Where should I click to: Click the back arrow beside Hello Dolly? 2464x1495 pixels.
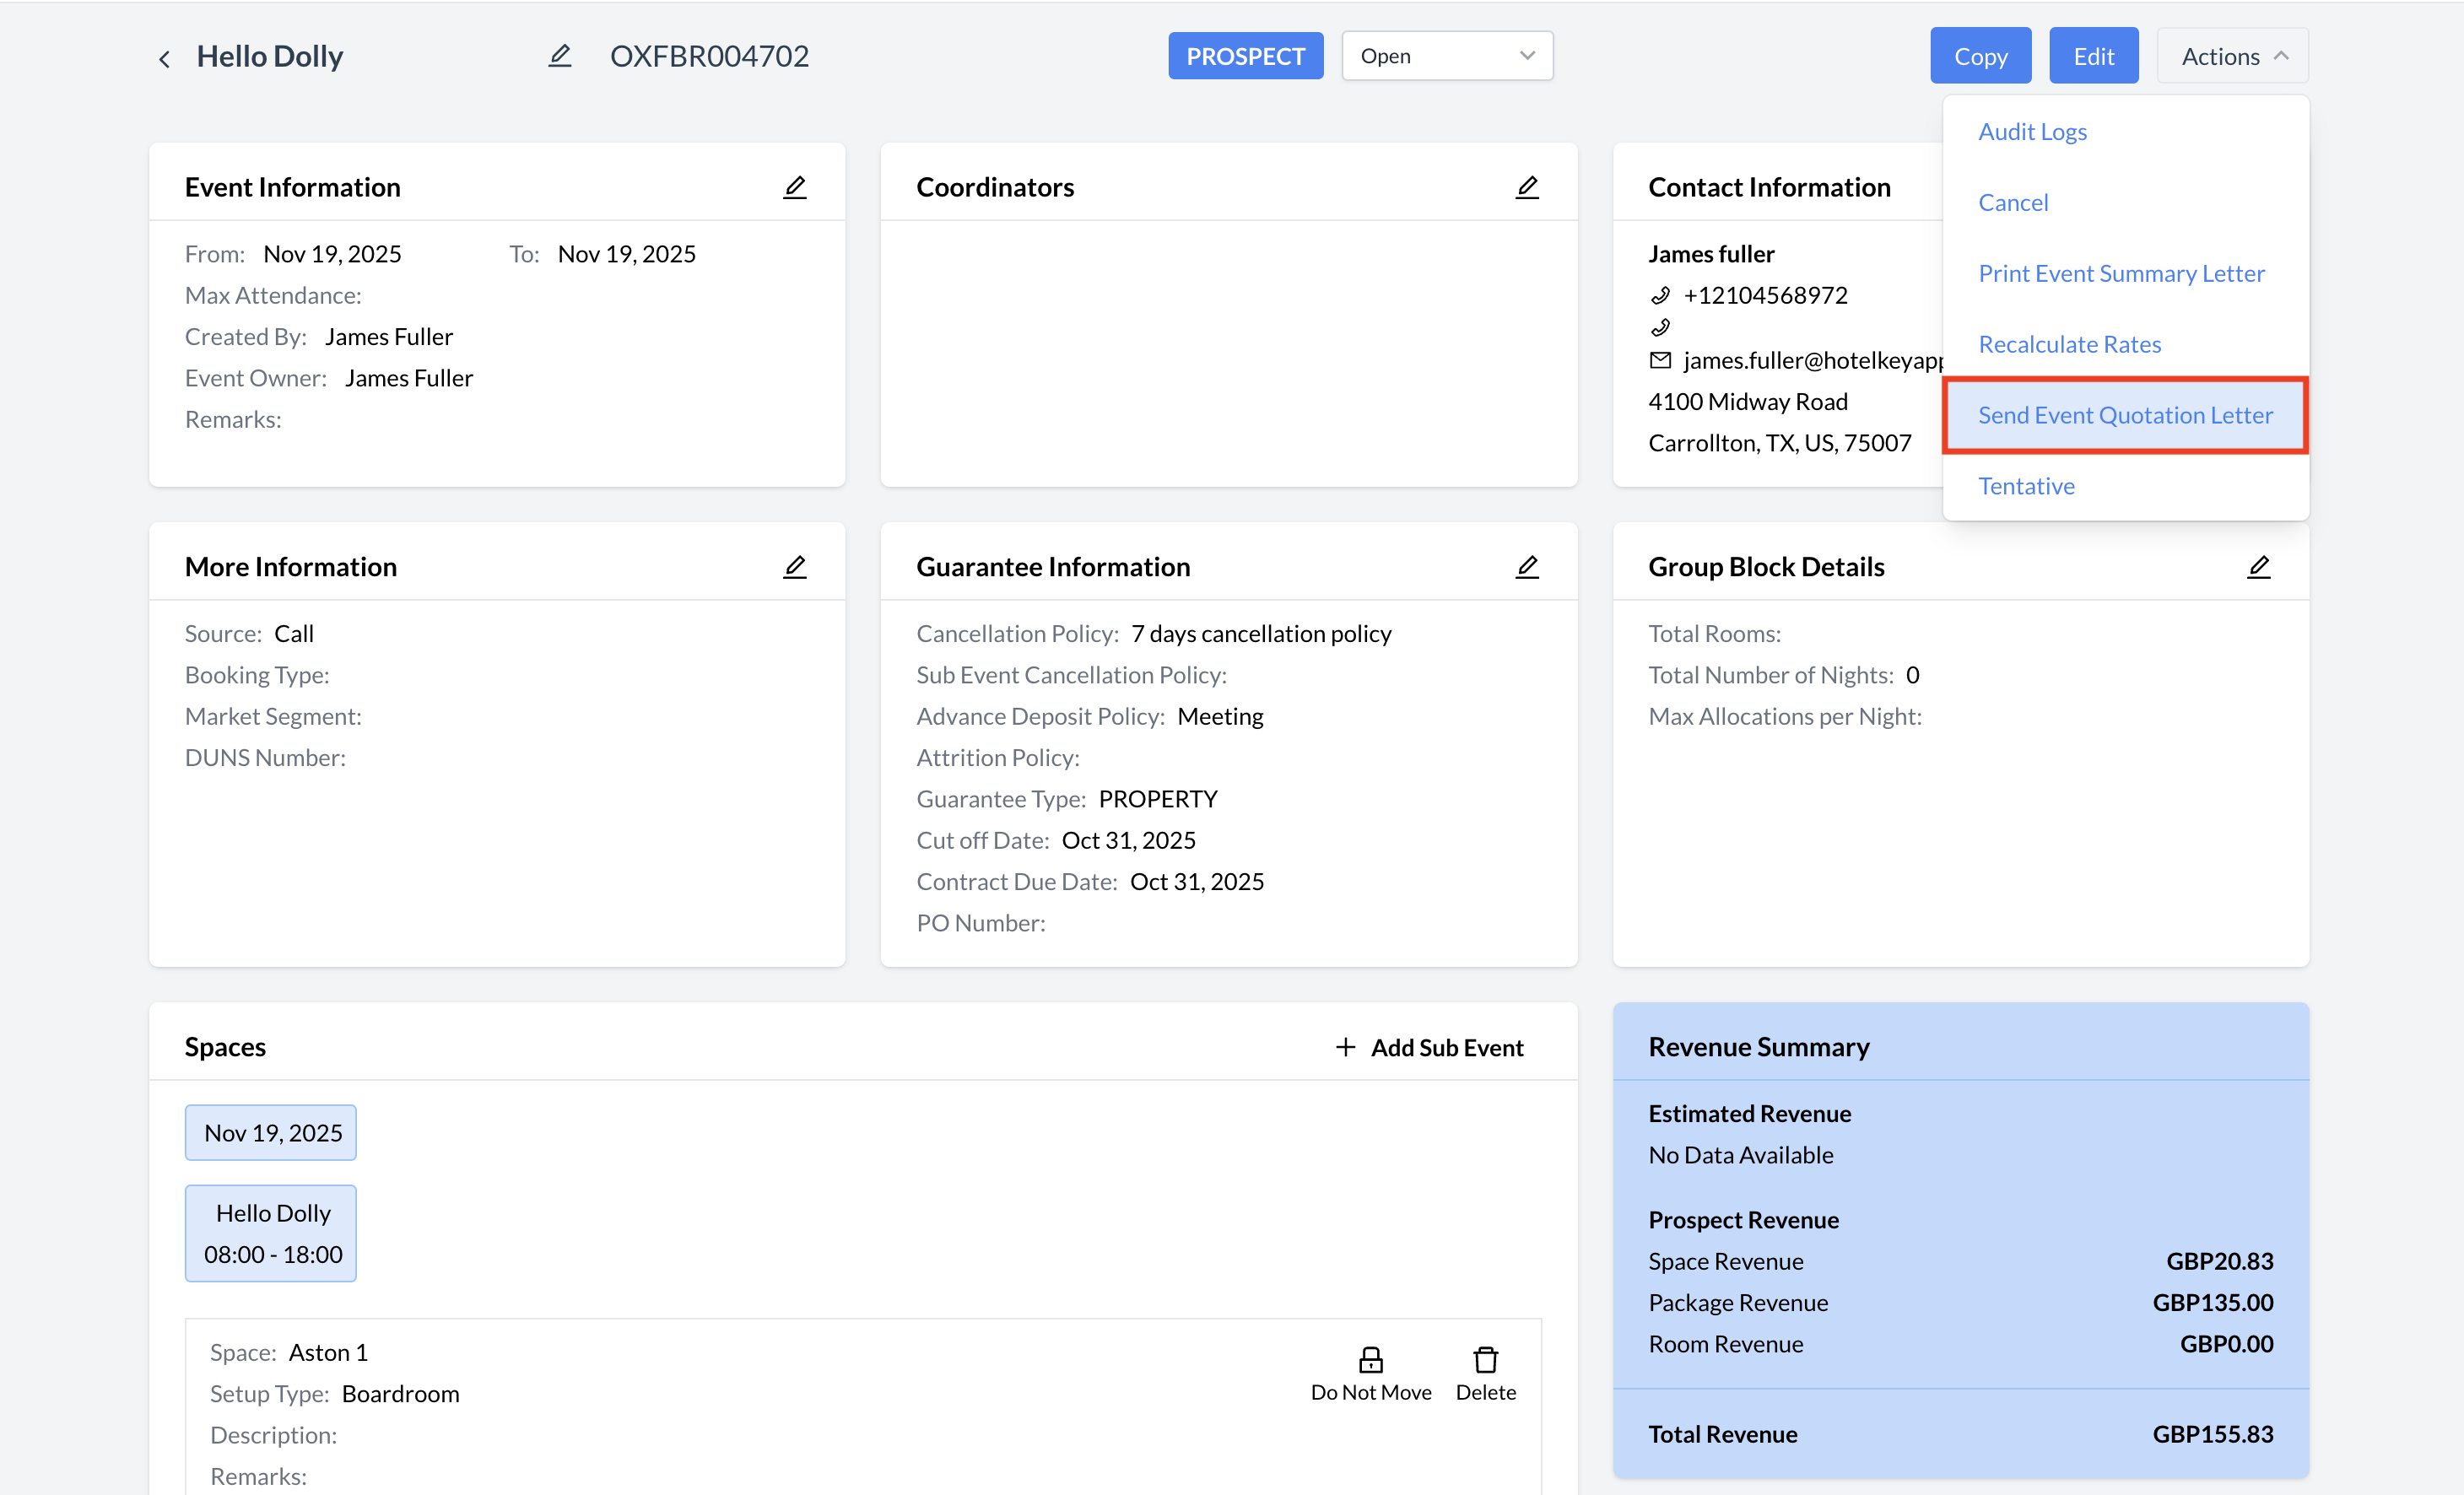point(164,58)
